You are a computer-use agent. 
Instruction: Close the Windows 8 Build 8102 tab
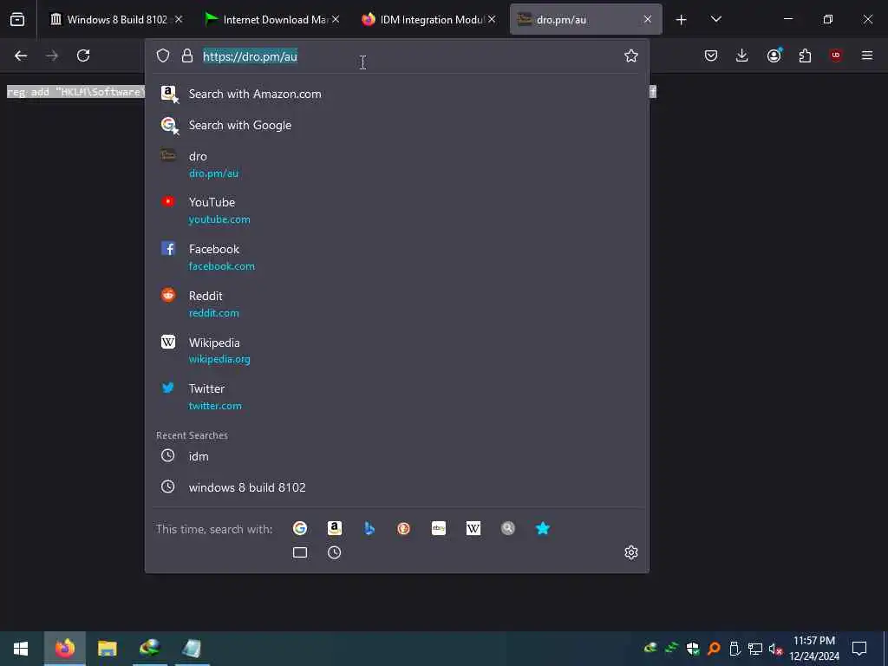point(179,19)
